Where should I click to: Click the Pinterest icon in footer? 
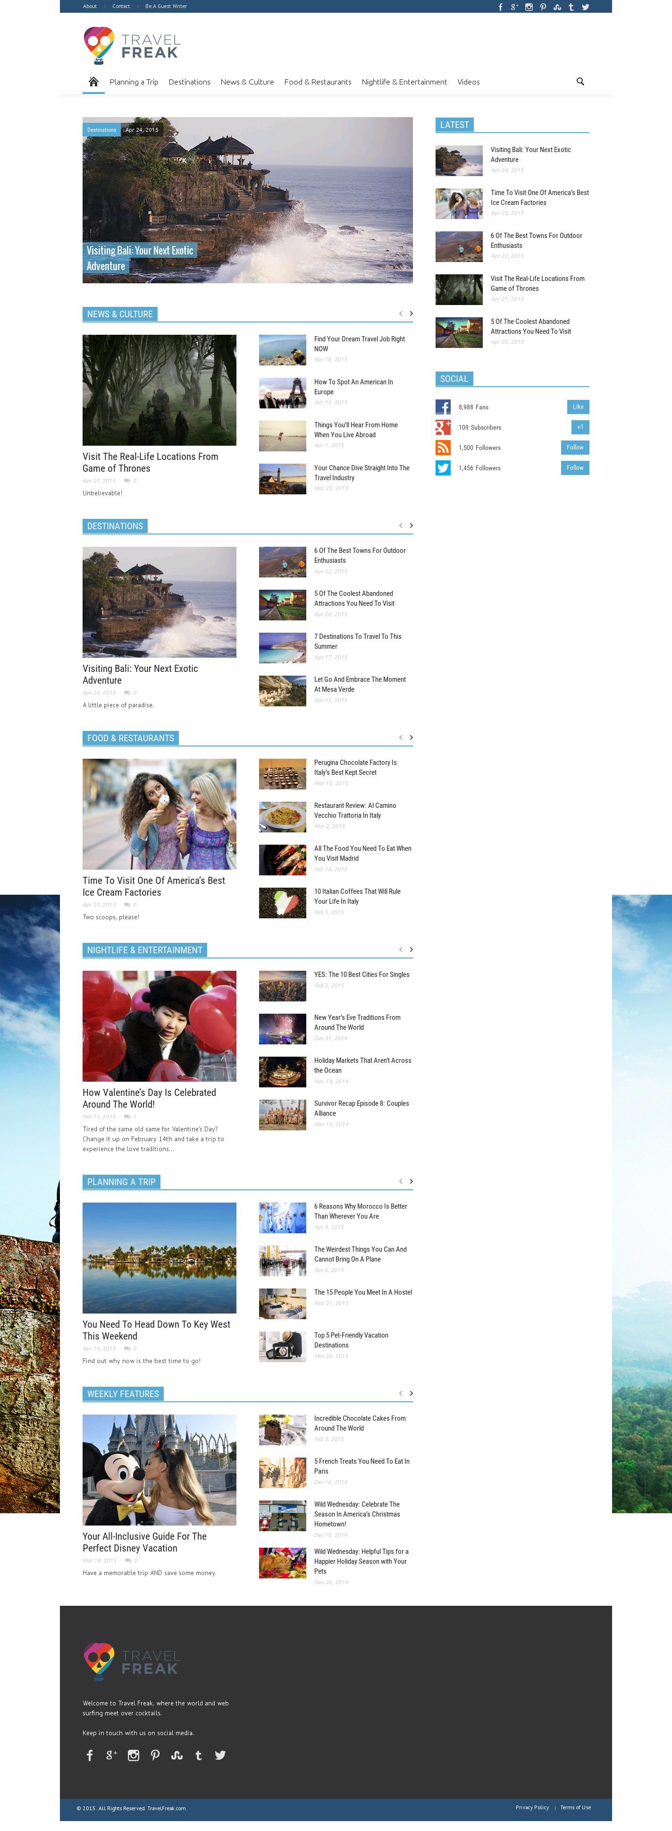tap(155, 1755)
